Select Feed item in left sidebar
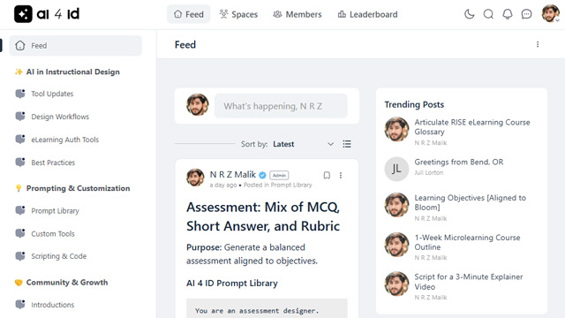565x318 pixels. click(x=76, y=45)
